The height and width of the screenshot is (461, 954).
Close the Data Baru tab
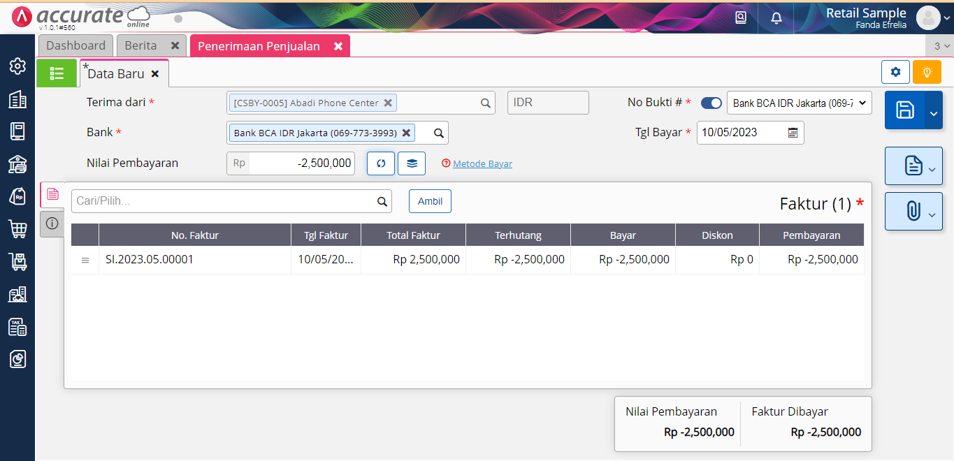155,73
